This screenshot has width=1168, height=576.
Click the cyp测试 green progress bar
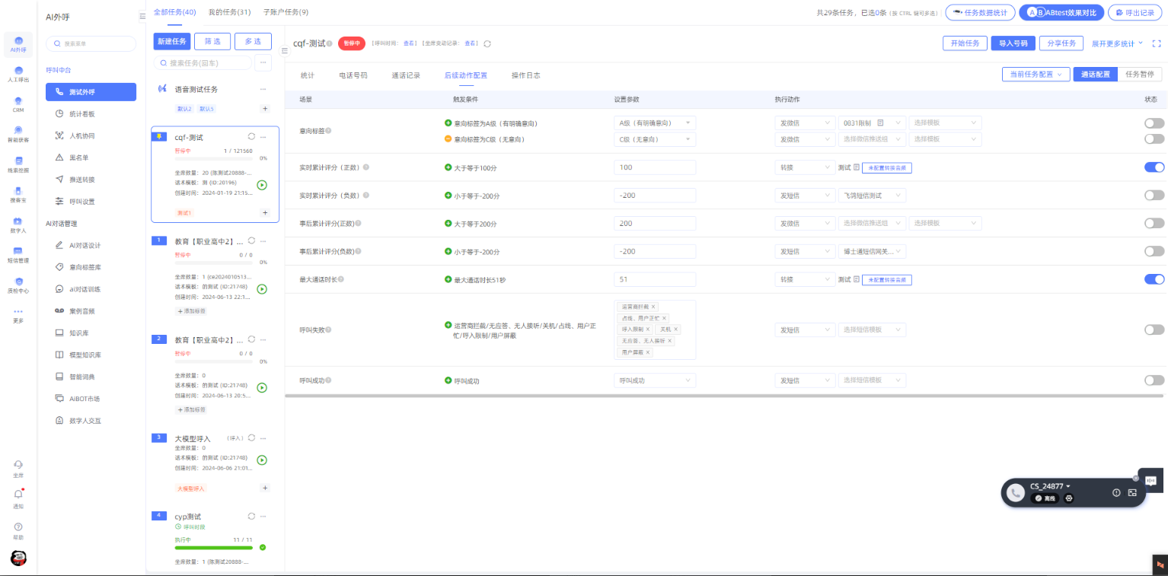pyautogui.click(x=213, y=547)
